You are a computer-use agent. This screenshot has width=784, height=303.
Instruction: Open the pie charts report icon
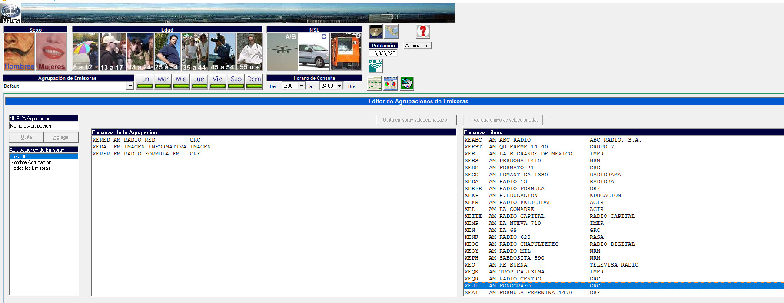tap(391, 83)
